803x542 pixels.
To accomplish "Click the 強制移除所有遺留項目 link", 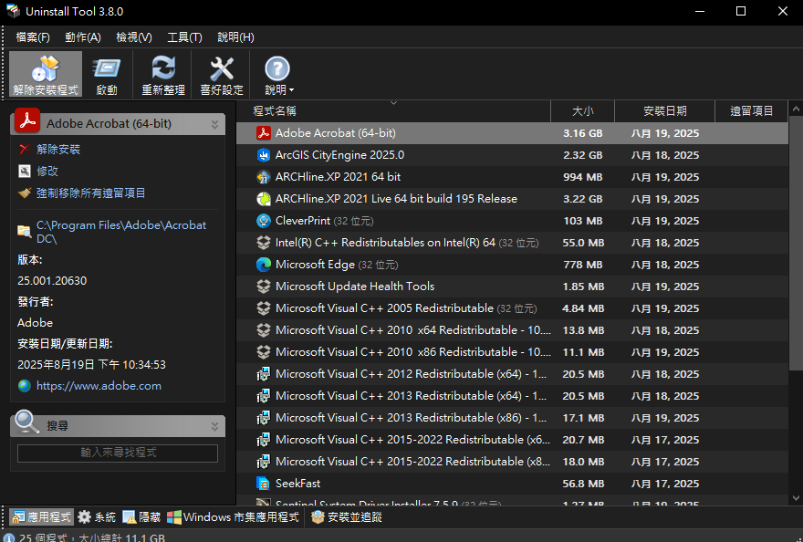I will (90, 193).
